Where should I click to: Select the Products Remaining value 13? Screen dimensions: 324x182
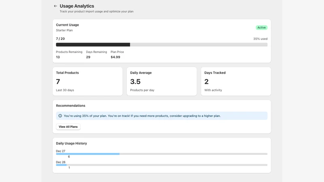(x=58, y=57)
